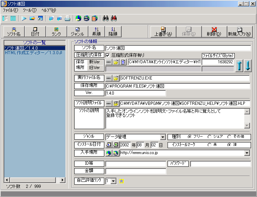The image size is (257, 197).
Task: Click the blue play arrow toolbar icon
Action: (24, 18)
